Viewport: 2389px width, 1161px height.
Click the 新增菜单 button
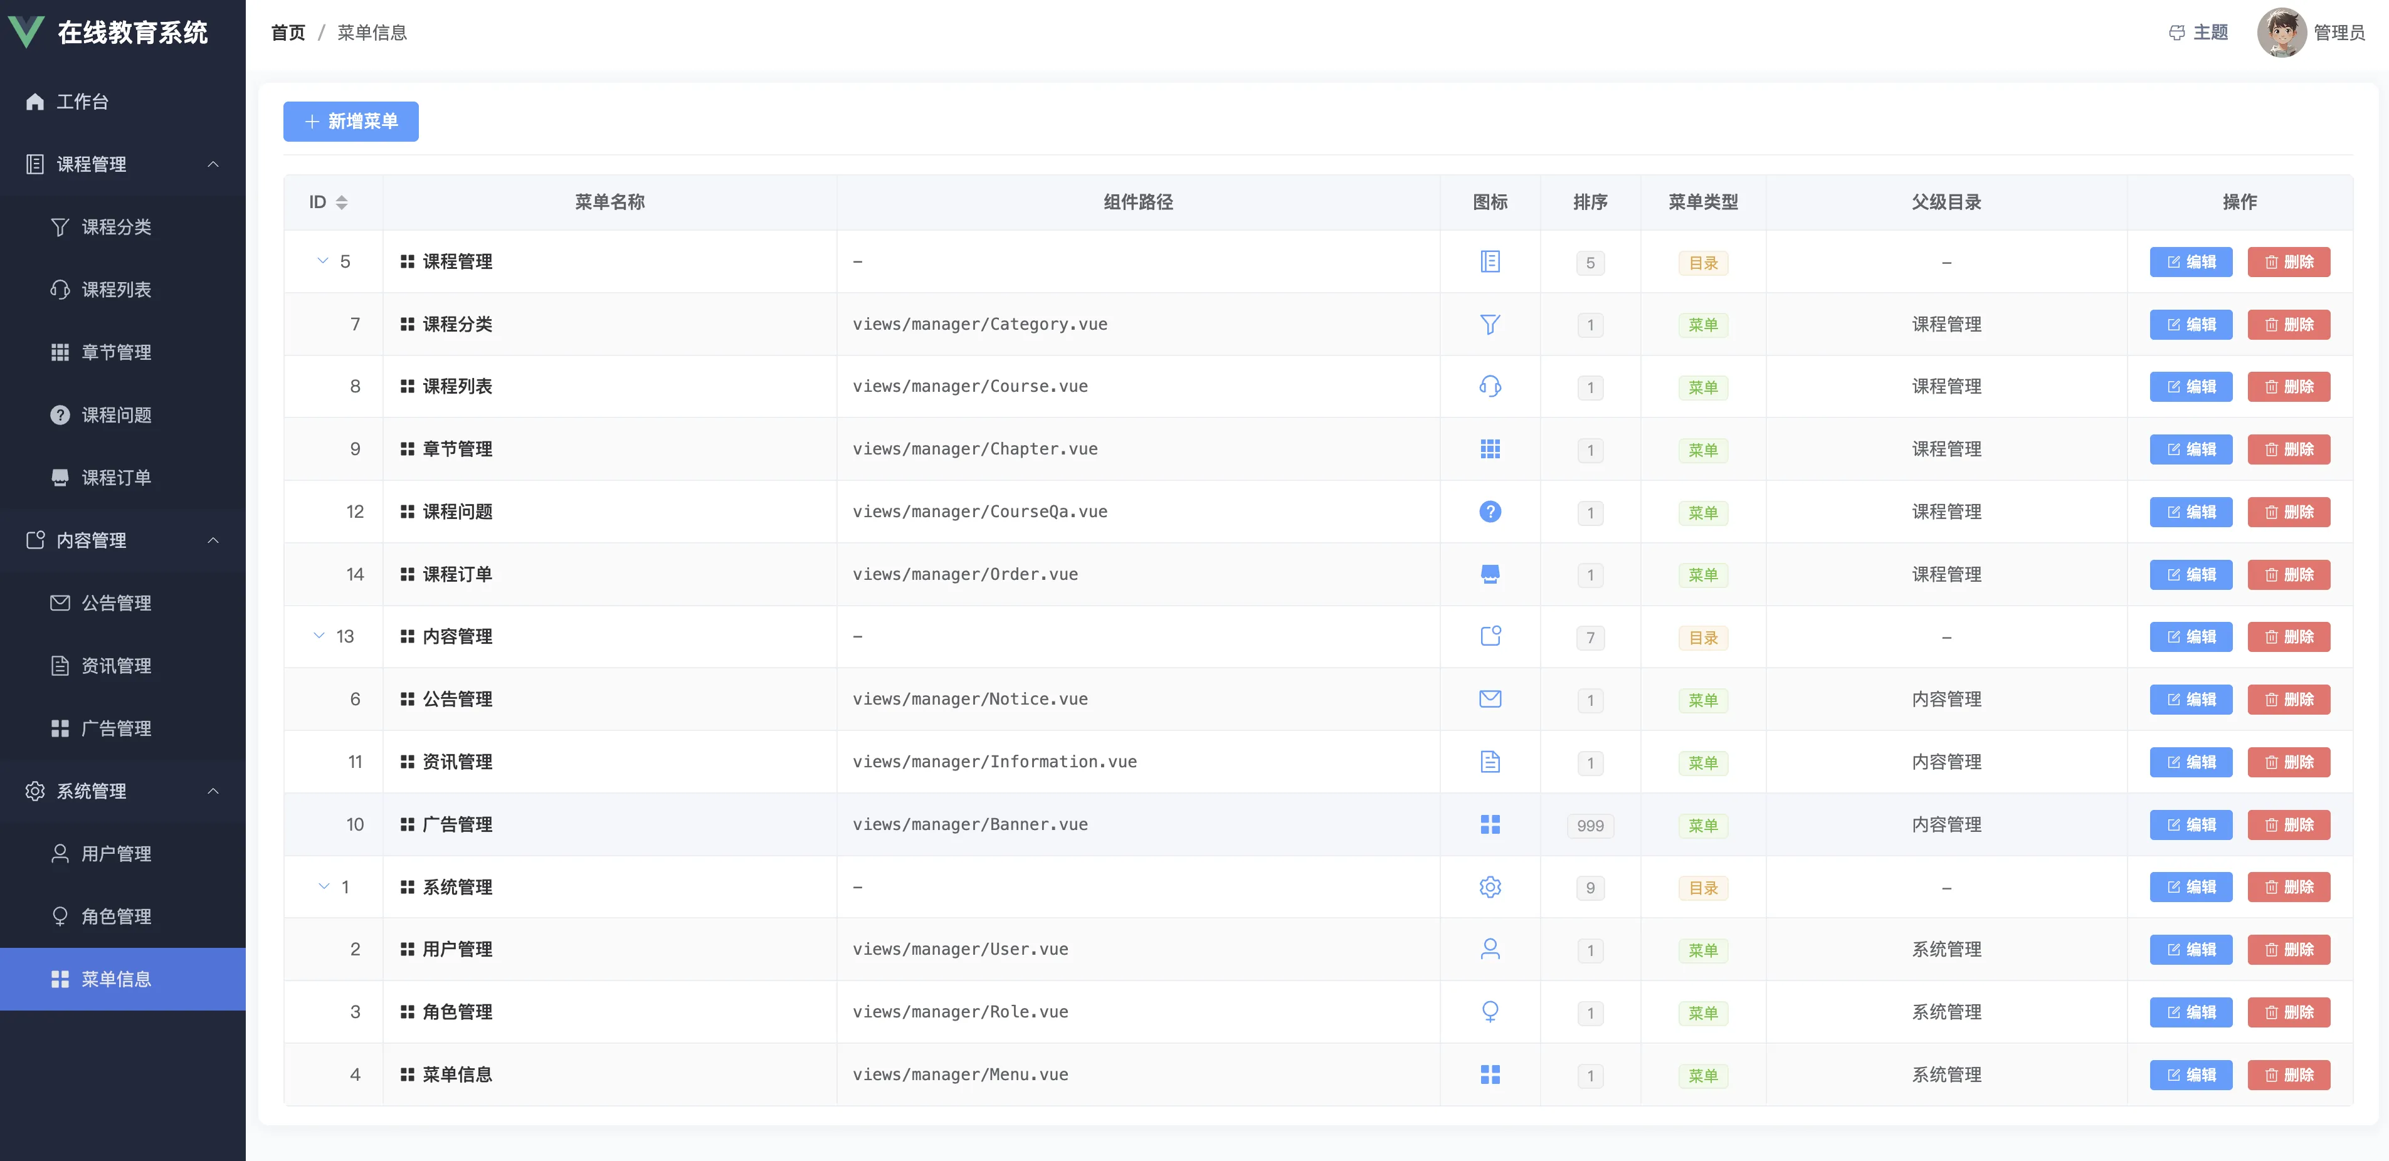coord(351,122)
